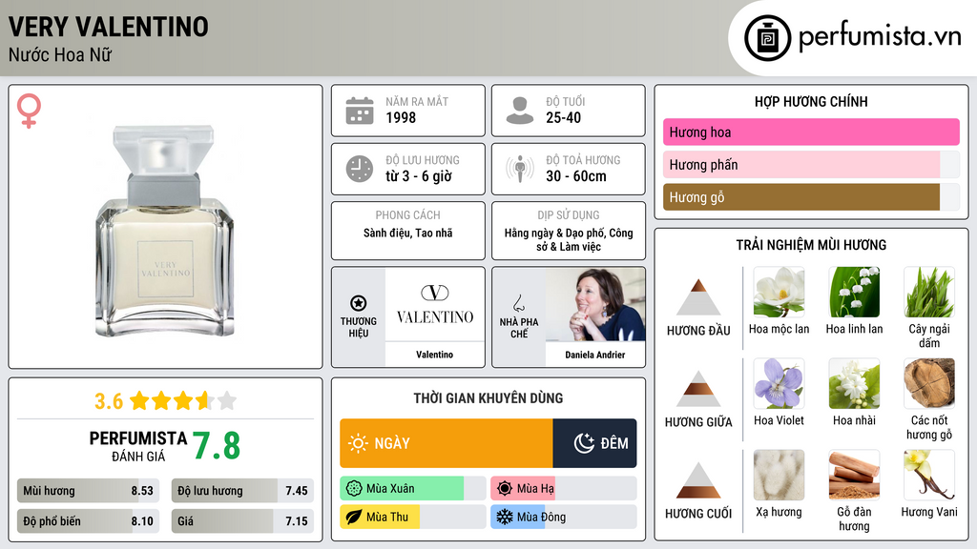This screenshot has width=977, height=549.
Task: Click the Hoa Violet note thumbnail
Action: 779,384
